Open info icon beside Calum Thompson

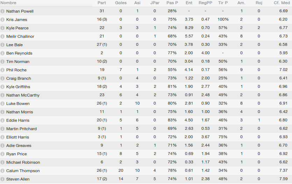[2, 171]
